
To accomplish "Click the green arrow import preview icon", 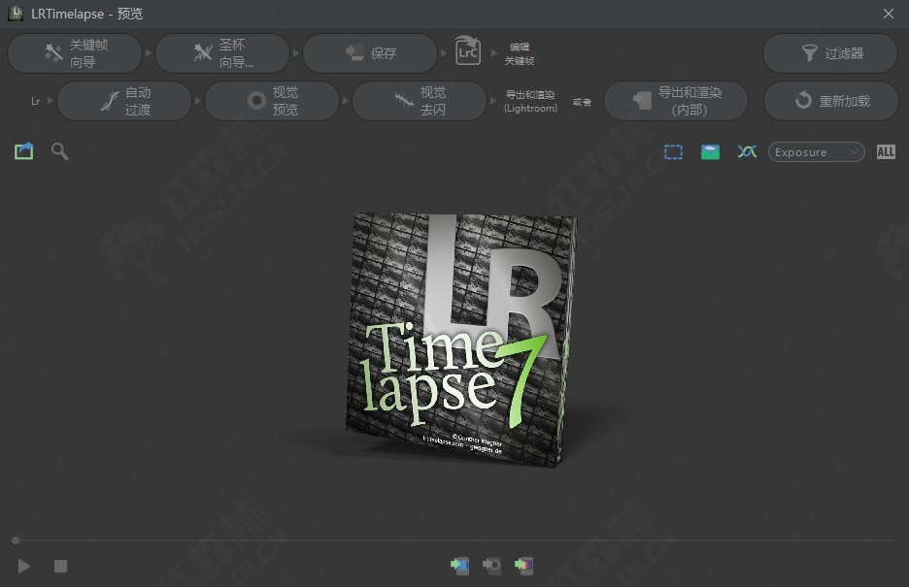I will (x=459, y=565).
